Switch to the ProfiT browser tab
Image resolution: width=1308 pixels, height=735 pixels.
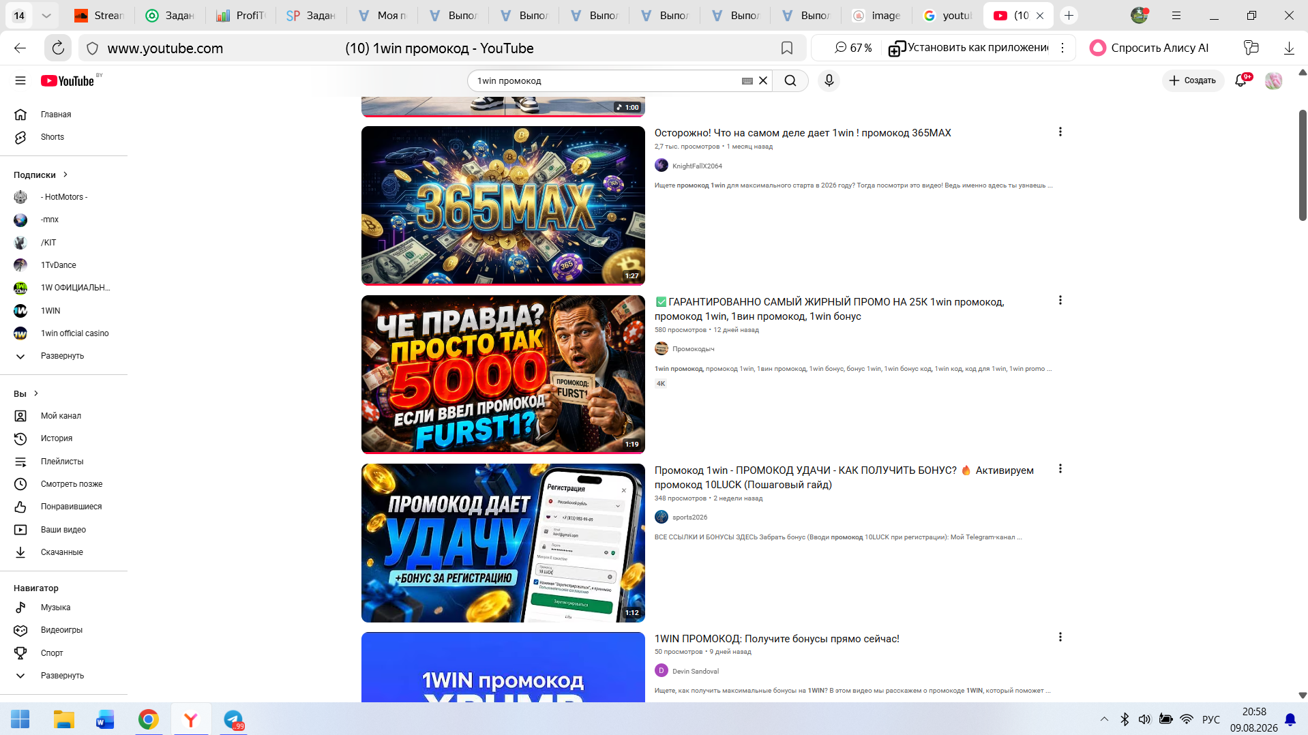[x=241, y=15]
